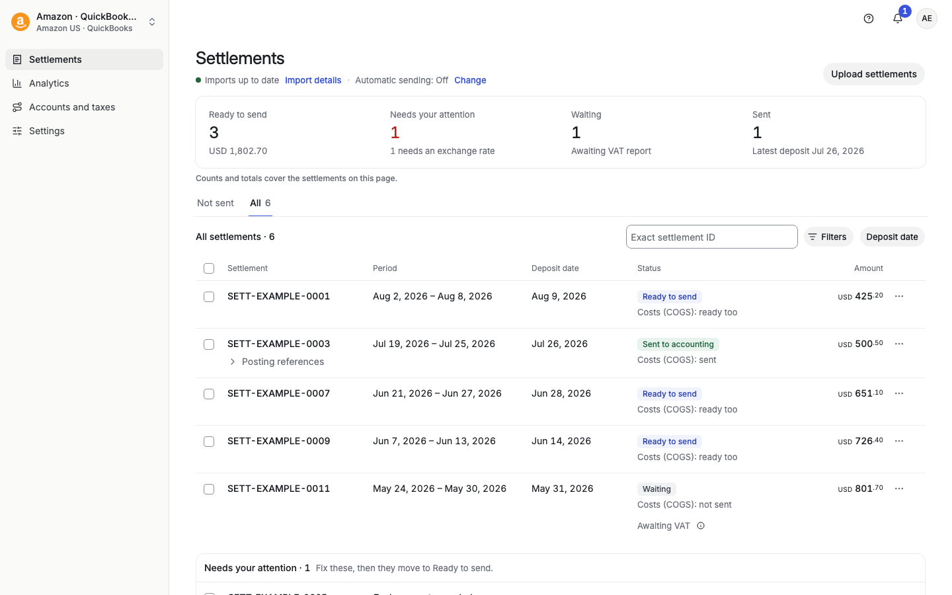The height and width of the screenshot is (595, 952).
Task: Switch to the All tab
Action: coord(260,203)
